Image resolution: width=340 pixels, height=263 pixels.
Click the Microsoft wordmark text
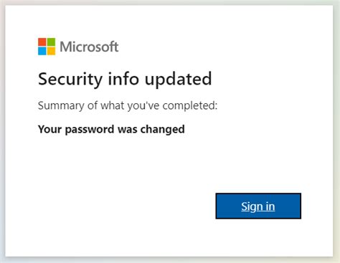click(89, 47)
